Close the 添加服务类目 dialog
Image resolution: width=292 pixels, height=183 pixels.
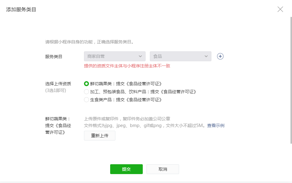point(280,9)
